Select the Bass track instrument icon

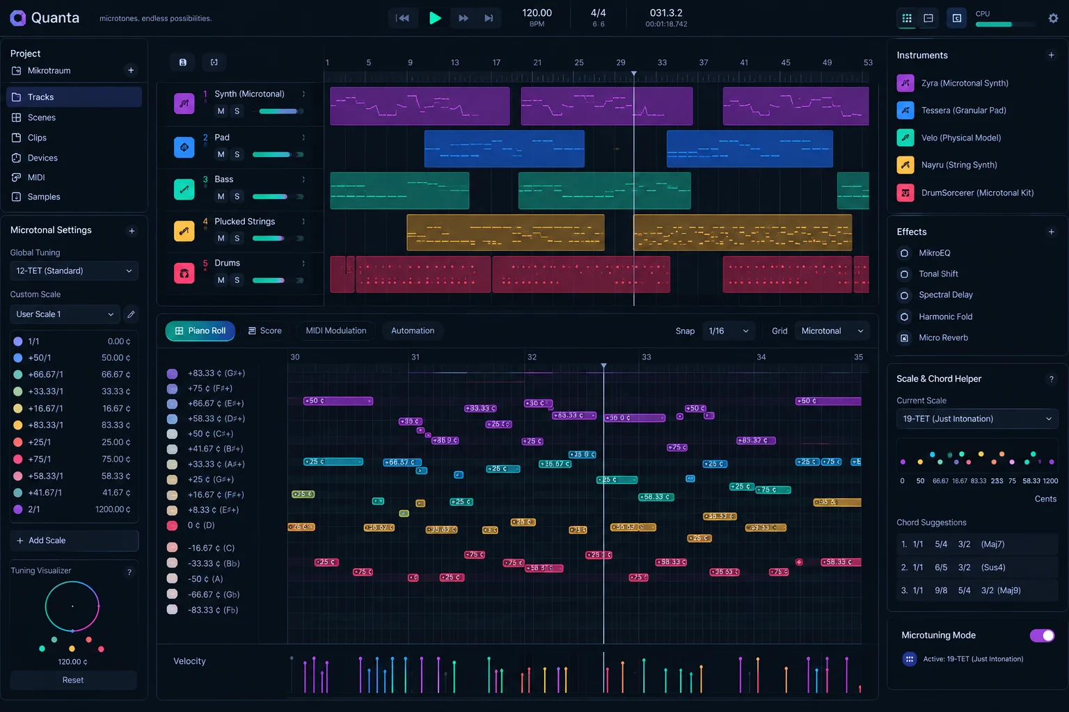point(184,189)
